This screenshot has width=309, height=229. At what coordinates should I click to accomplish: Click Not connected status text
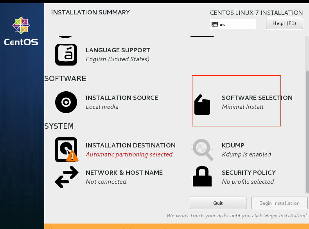(x=106, y=182)
